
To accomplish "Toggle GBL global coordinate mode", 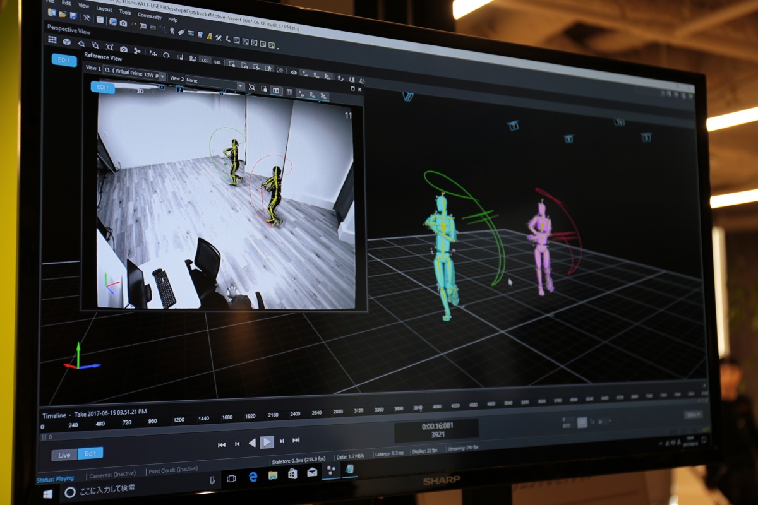I will (217, 62).
